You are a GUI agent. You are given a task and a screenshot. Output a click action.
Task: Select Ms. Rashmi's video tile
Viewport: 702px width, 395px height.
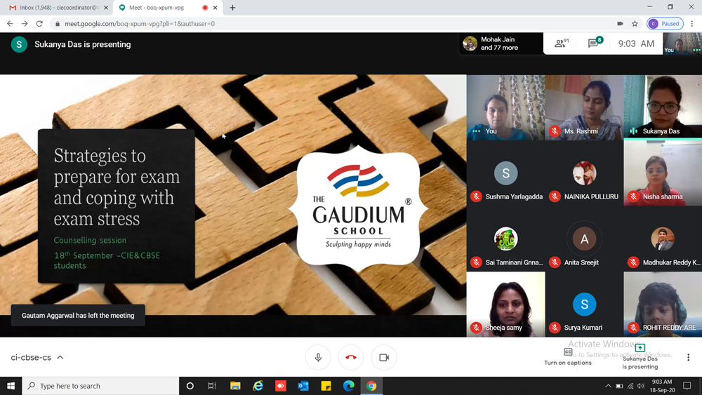tap(584, 107)
